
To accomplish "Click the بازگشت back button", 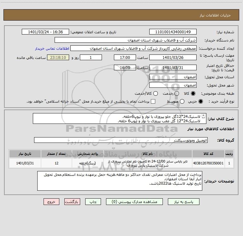I will click(x=72, y=202).
